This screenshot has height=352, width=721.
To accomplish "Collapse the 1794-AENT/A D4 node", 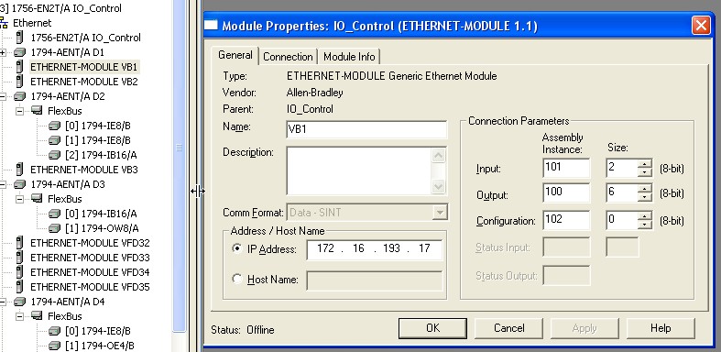I will [3, 302].
